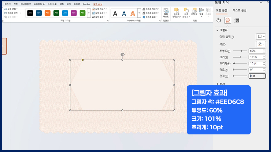Click 뒤로 보내기 icon
The image size is (271, 152).
[x=186, y=10]
